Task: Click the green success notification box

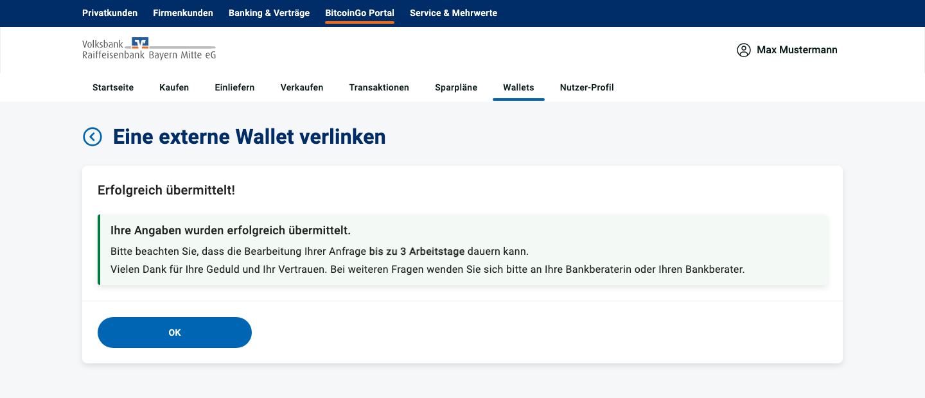Action: 463,250
